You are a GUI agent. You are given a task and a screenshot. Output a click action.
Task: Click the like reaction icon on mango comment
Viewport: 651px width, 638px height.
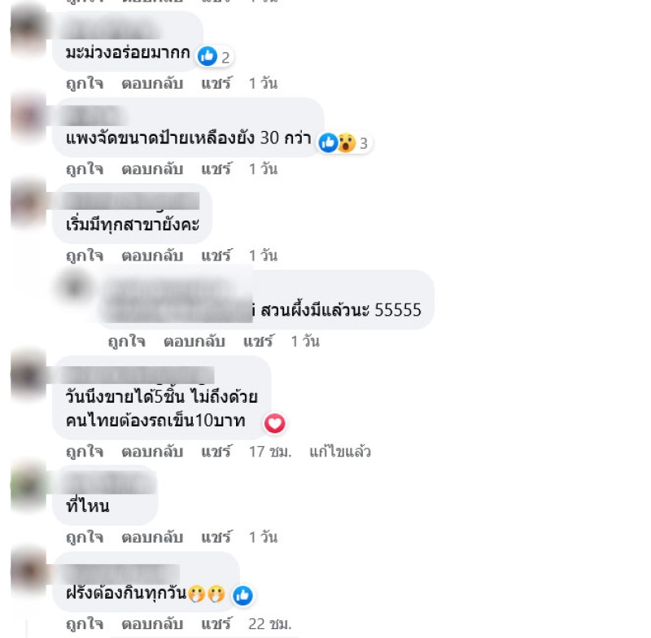click(208, 56)
